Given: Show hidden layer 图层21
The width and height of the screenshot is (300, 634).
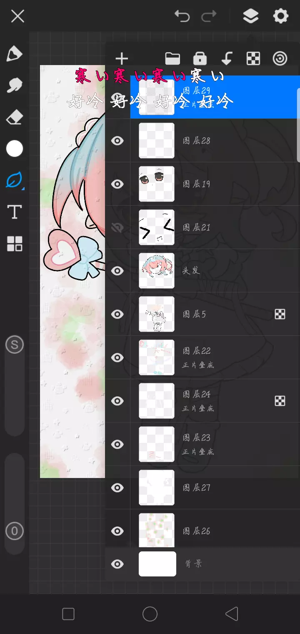Looking at the screenshot, I should pos(117,227).
